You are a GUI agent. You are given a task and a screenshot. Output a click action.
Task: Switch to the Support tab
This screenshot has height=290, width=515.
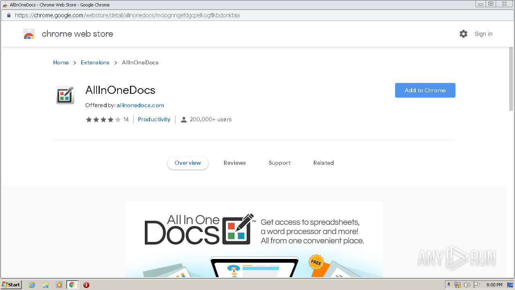click(x=280, y=163)
